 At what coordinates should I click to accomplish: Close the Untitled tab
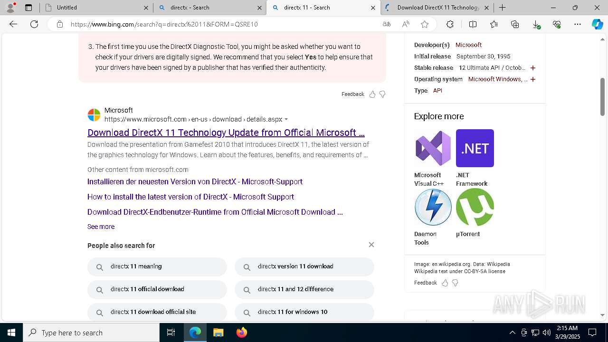pos(146,8)
